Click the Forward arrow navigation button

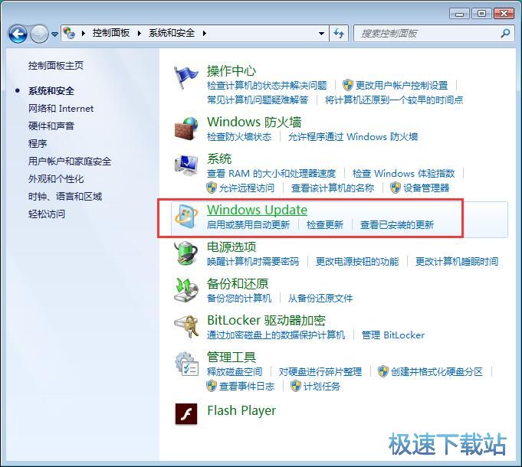point(39,34)
